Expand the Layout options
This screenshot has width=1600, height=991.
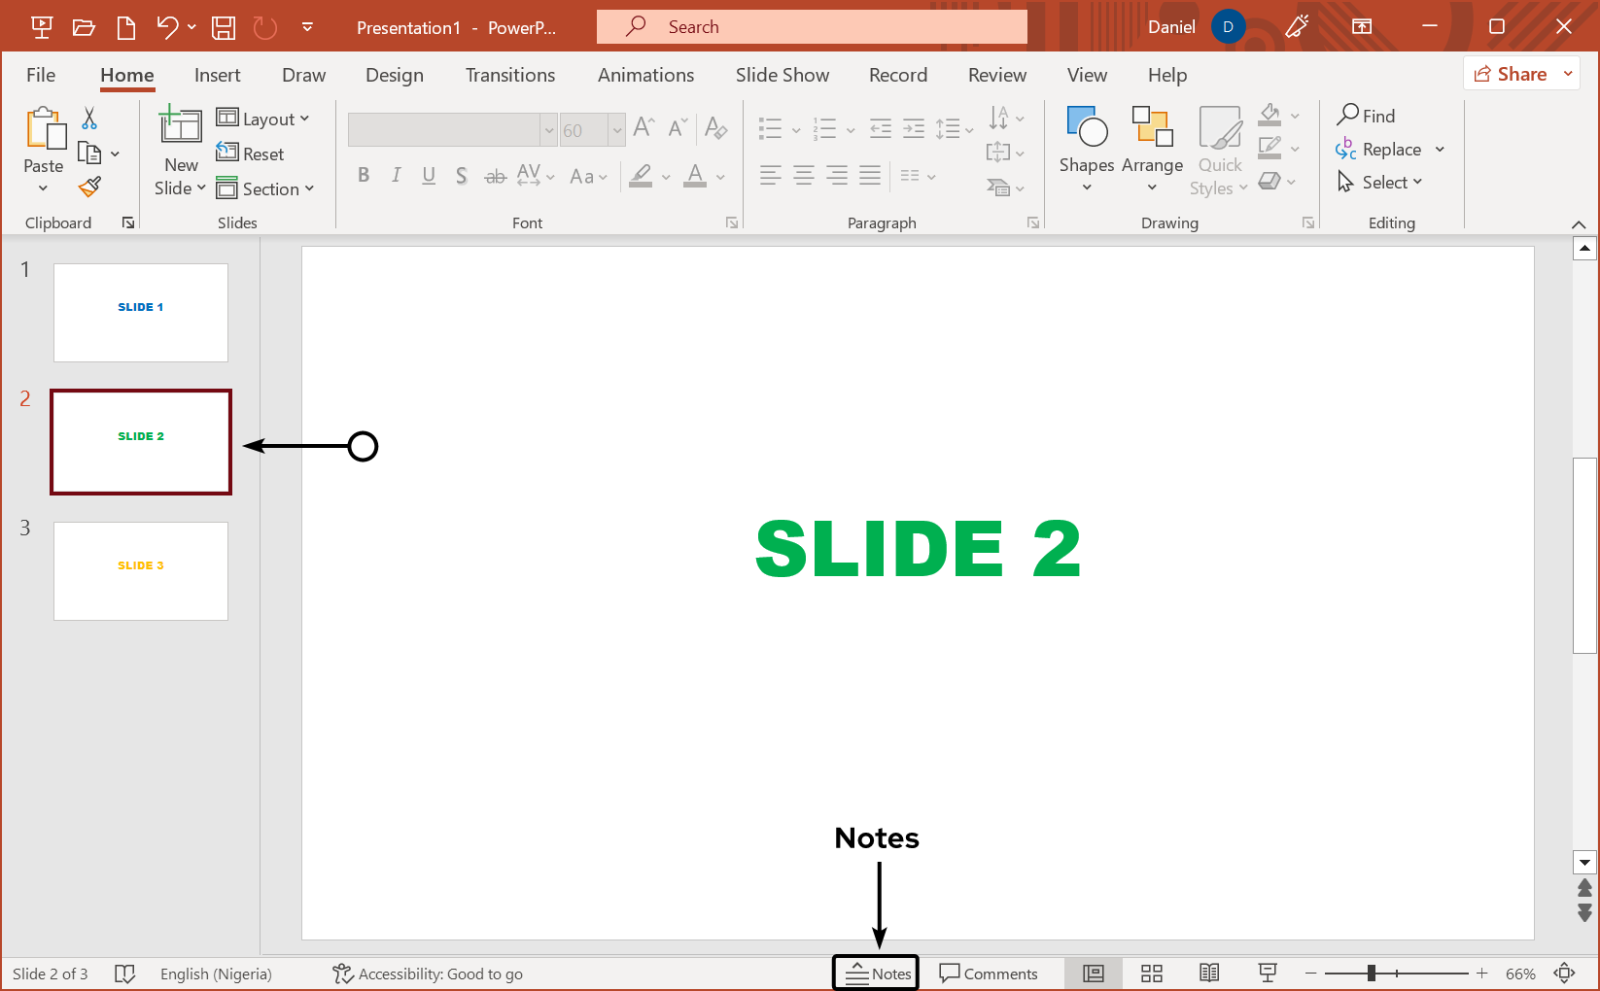[264, 118]
